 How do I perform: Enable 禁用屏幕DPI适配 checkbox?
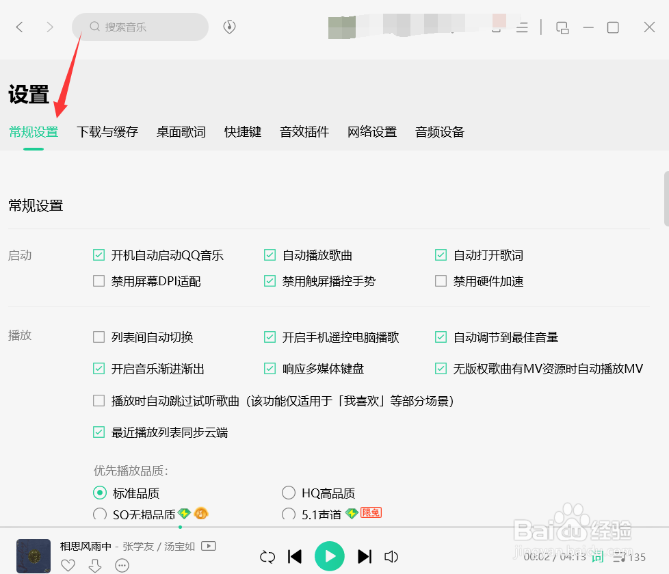tap(99, 281)
